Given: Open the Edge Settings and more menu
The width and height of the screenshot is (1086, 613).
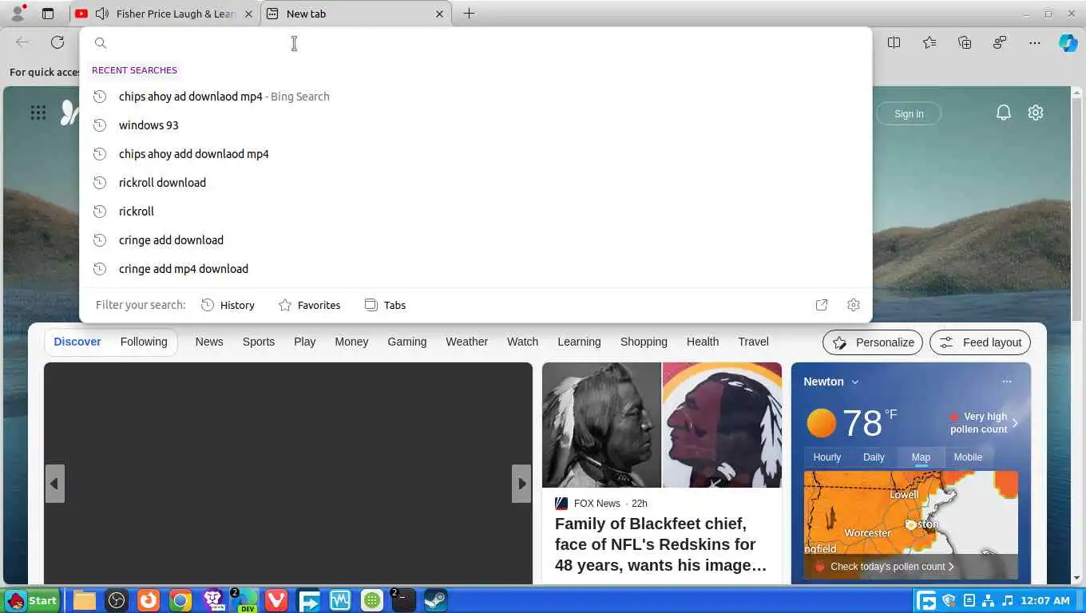Looking at the screenshot, I should [x=1035, y=42].
